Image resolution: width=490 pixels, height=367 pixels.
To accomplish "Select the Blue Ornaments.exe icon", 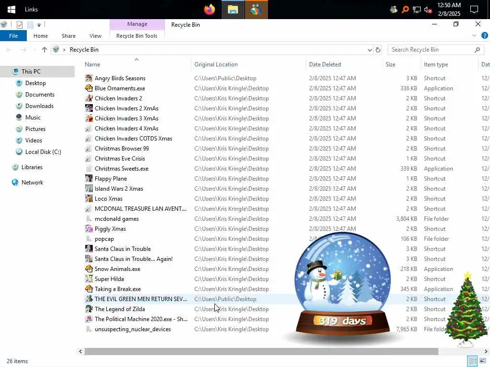I will coord(89,88).
